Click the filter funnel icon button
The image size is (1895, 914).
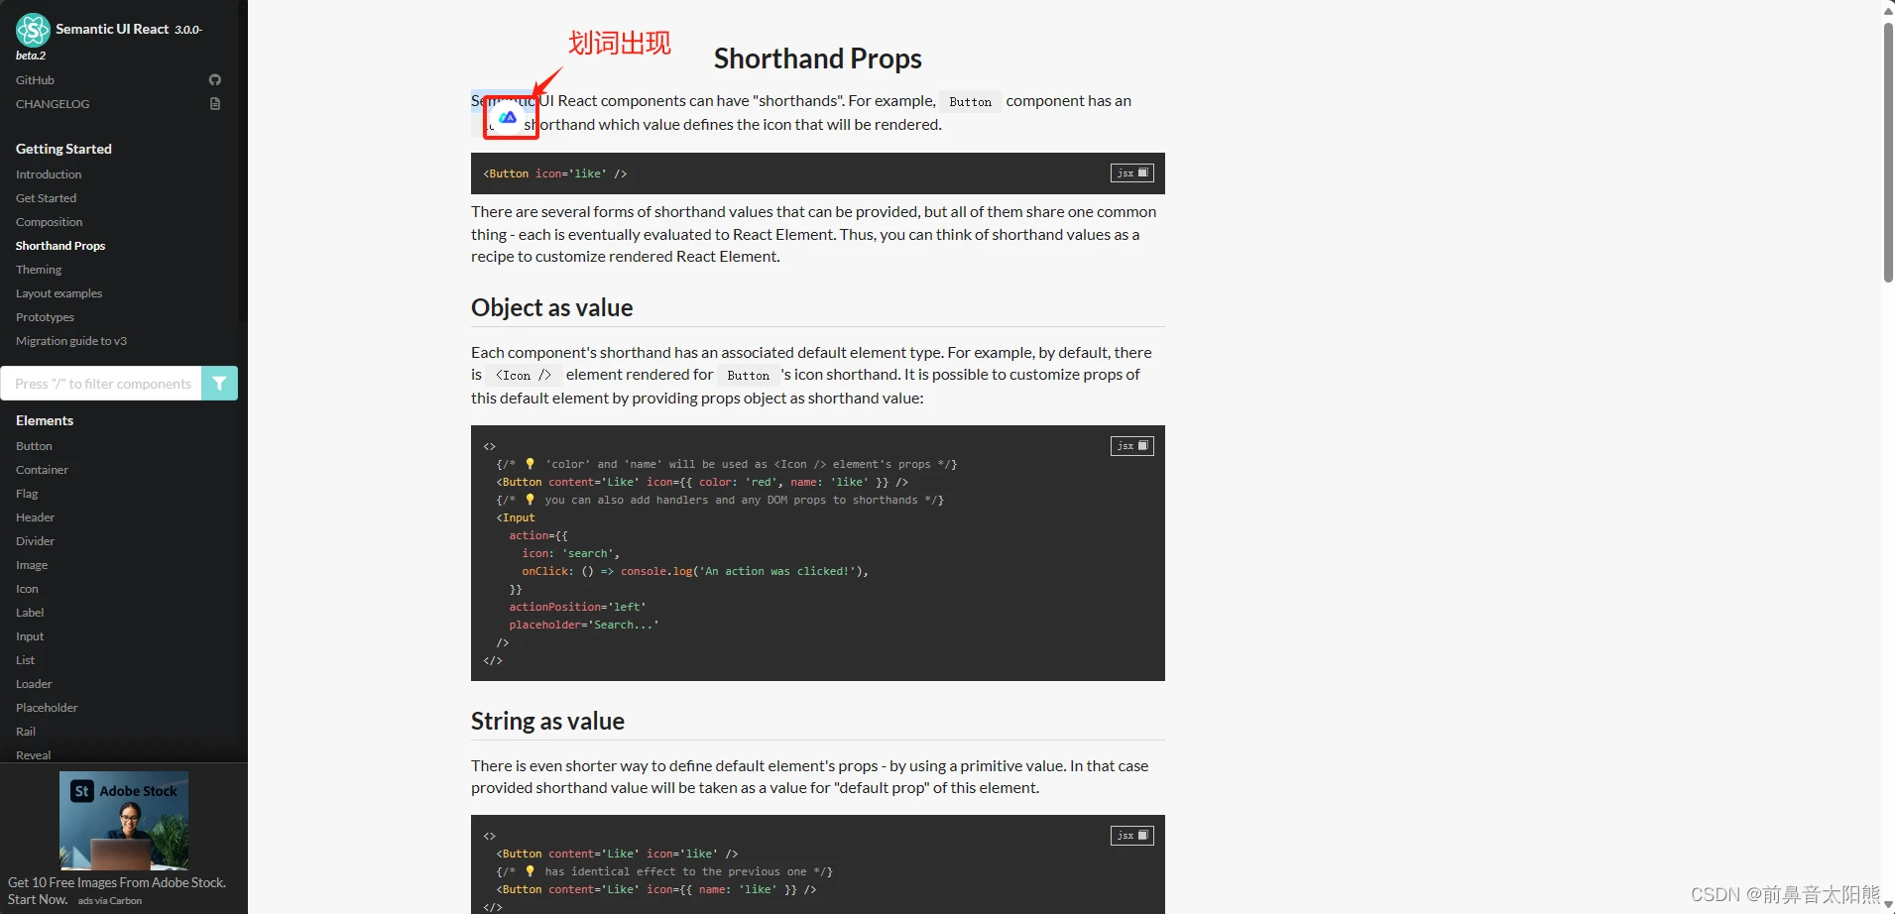[219, 384]
